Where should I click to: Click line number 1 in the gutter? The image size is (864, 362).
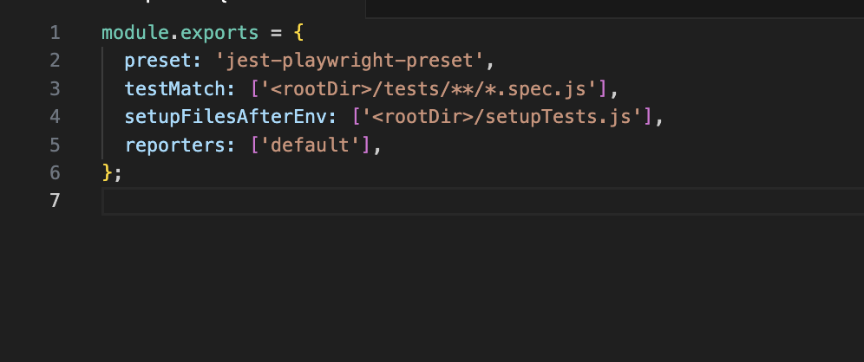coord(55,32)
